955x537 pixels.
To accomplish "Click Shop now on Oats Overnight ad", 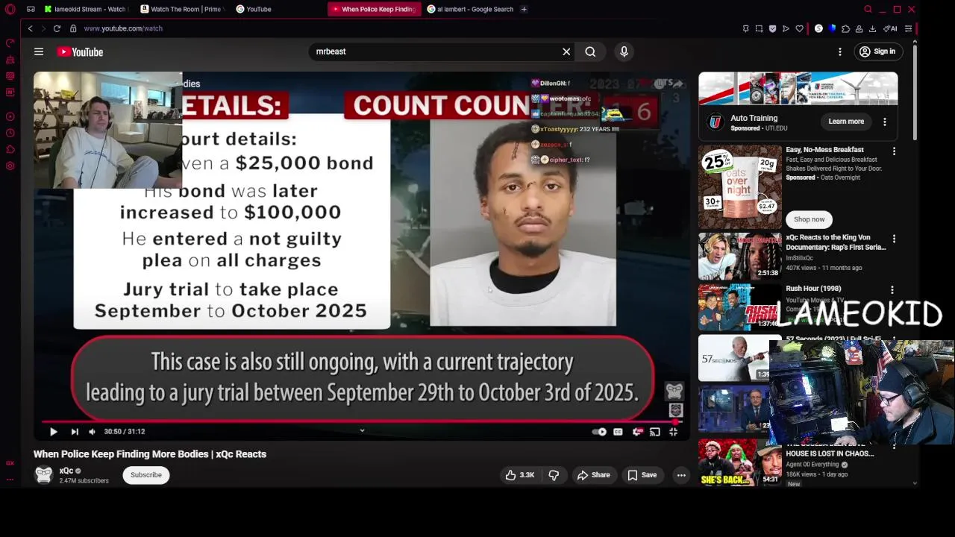I will [x=809, y=219].
